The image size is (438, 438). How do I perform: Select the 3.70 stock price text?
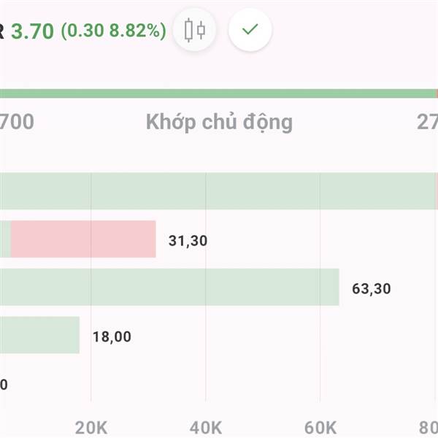[x=32, y=31]
